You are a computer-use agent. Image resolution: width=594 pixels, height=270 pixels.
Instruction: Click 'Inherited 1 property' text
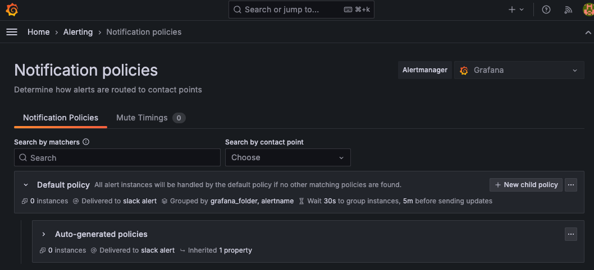220,250
